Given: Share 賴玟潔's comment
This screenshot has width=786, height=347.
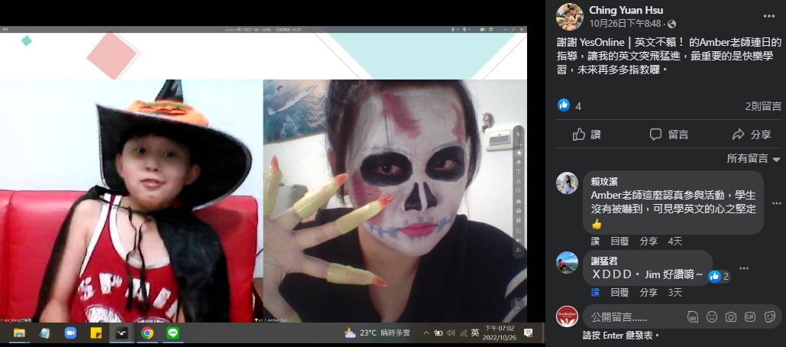Looking at the screenshot, I should click(x=649, y=242).
